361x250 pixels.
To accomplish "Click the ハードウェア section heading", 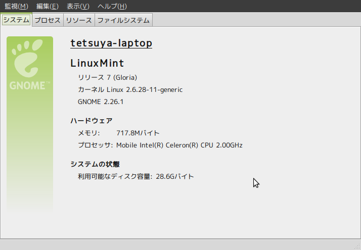I will 91,121.
